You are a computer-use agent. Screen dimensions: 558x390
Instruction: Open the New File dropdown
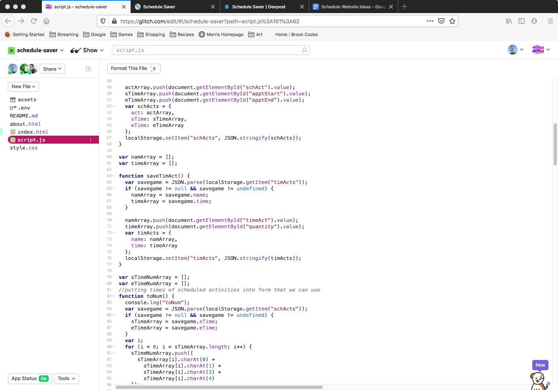pyautogui.click(x=23, y=87)
